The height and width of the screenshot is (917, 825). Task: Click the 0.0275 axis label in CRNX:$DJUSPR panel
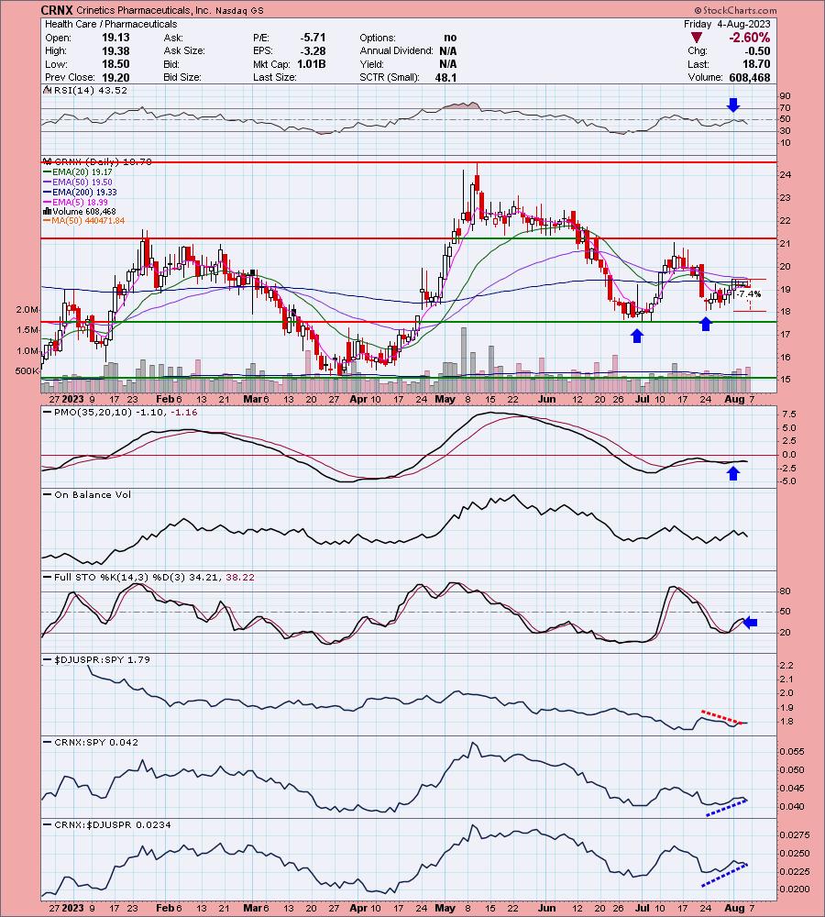794,835
